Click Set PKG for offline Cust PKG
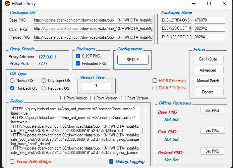233x168 pixels. (x=213, y=130)
